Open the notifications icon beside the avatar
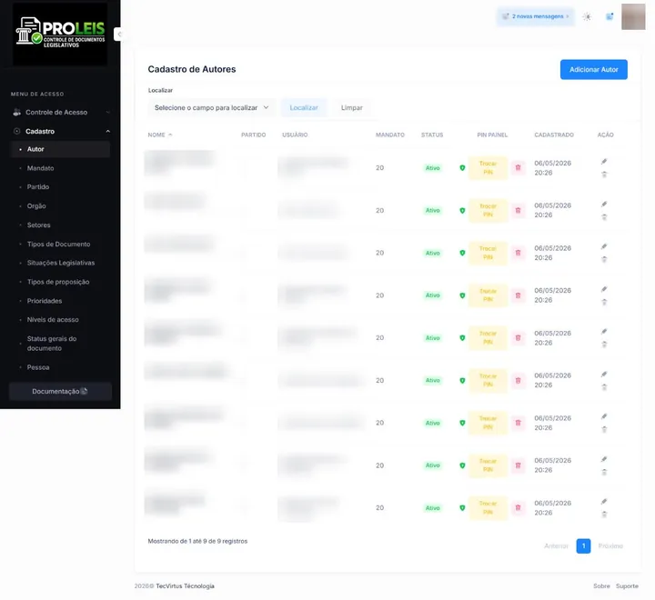The height and width of the screenshot is (600, 655). click(x=610, y=16)
